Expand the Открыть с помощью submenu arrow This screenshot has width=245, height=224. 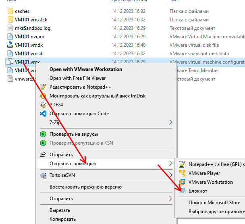coord(170,164)
